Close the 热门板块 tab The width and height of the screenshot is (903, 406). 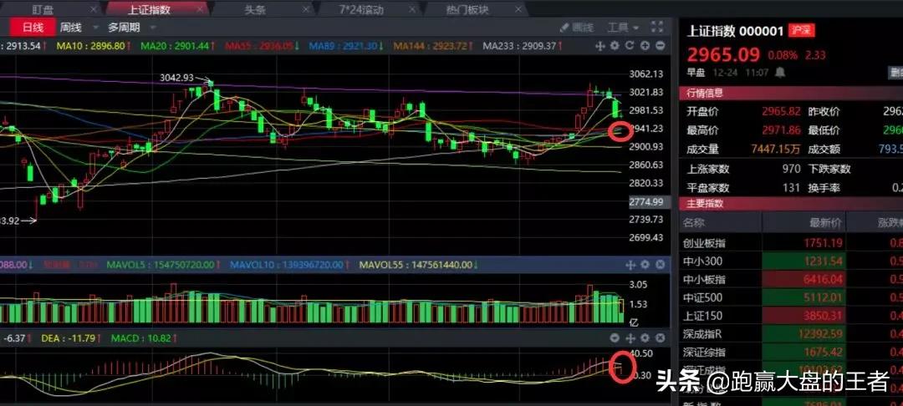coord(518,9)
